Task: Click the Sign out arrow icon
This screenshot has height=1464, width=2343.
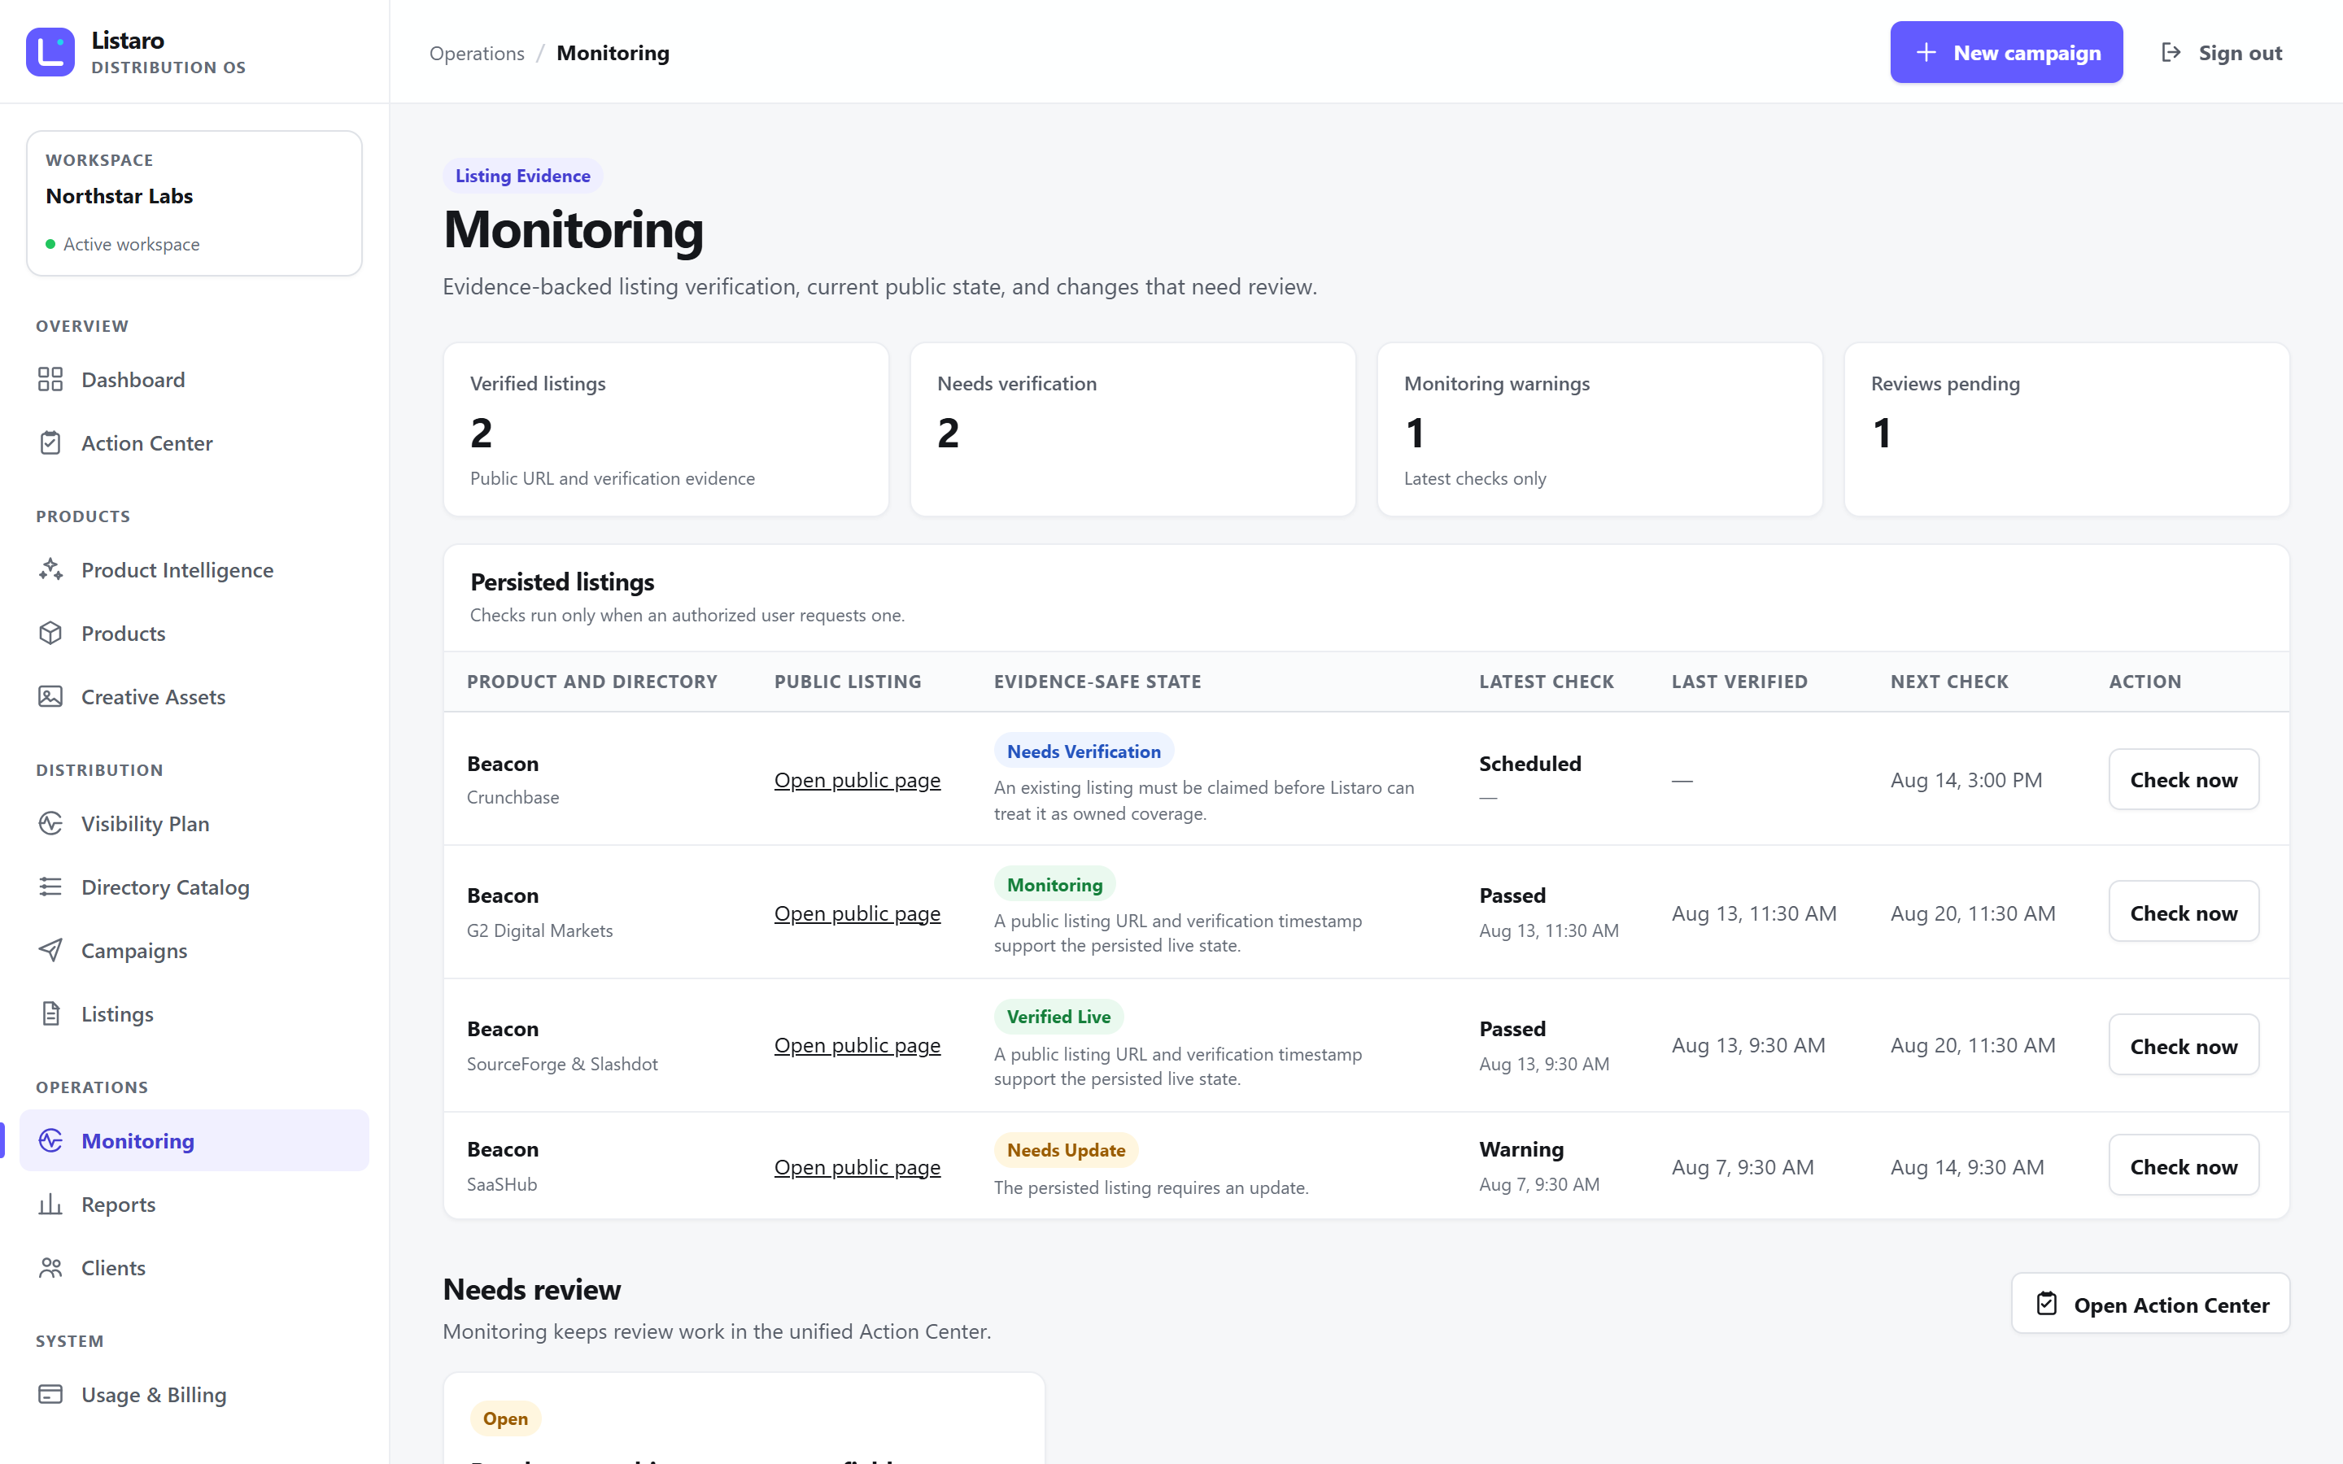Action: [2171, 52]
